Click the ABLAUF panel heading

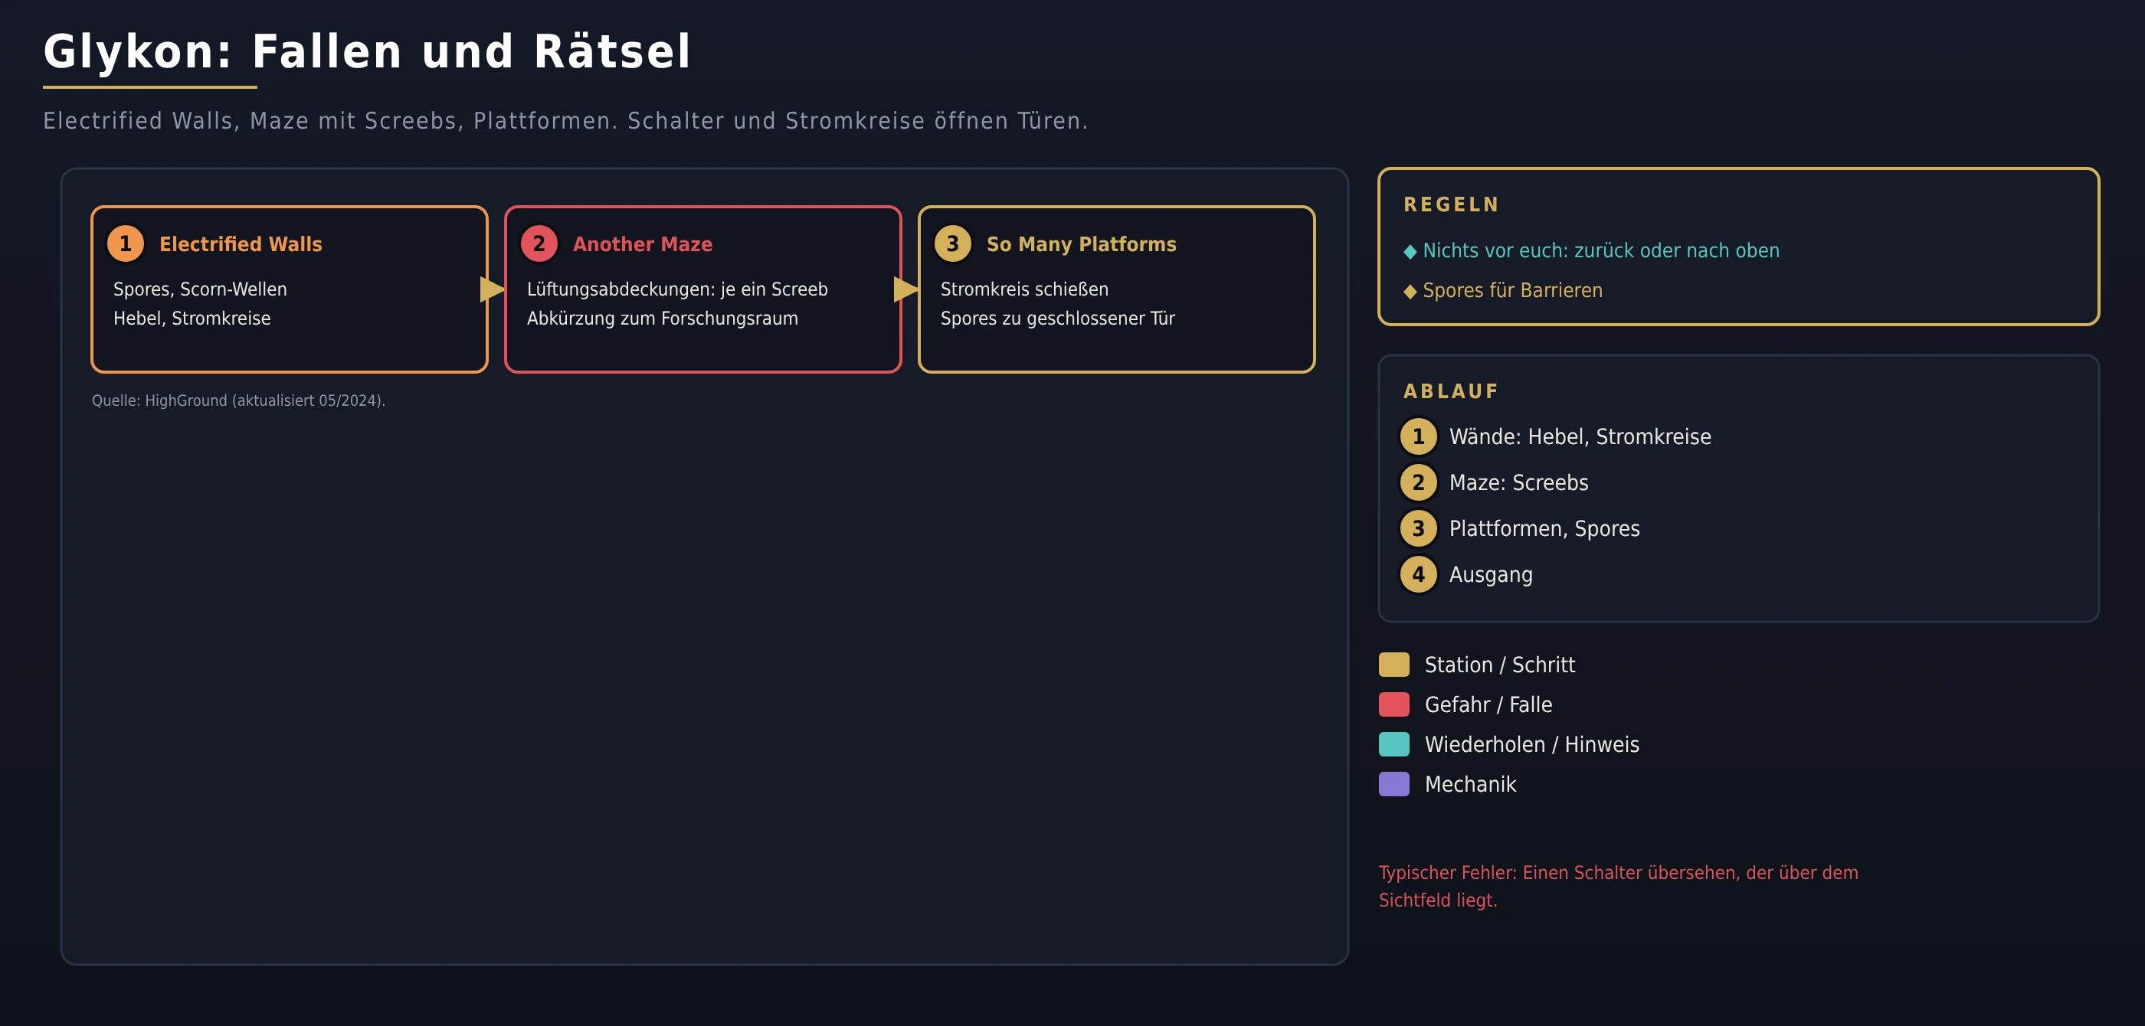point(1452,391)
